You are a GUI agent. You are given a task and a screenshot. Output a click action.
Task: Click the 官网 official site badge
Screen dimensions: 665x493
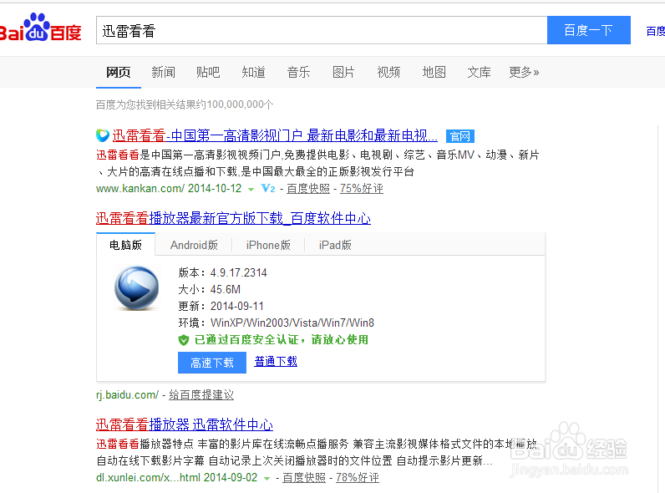point(460,136)
